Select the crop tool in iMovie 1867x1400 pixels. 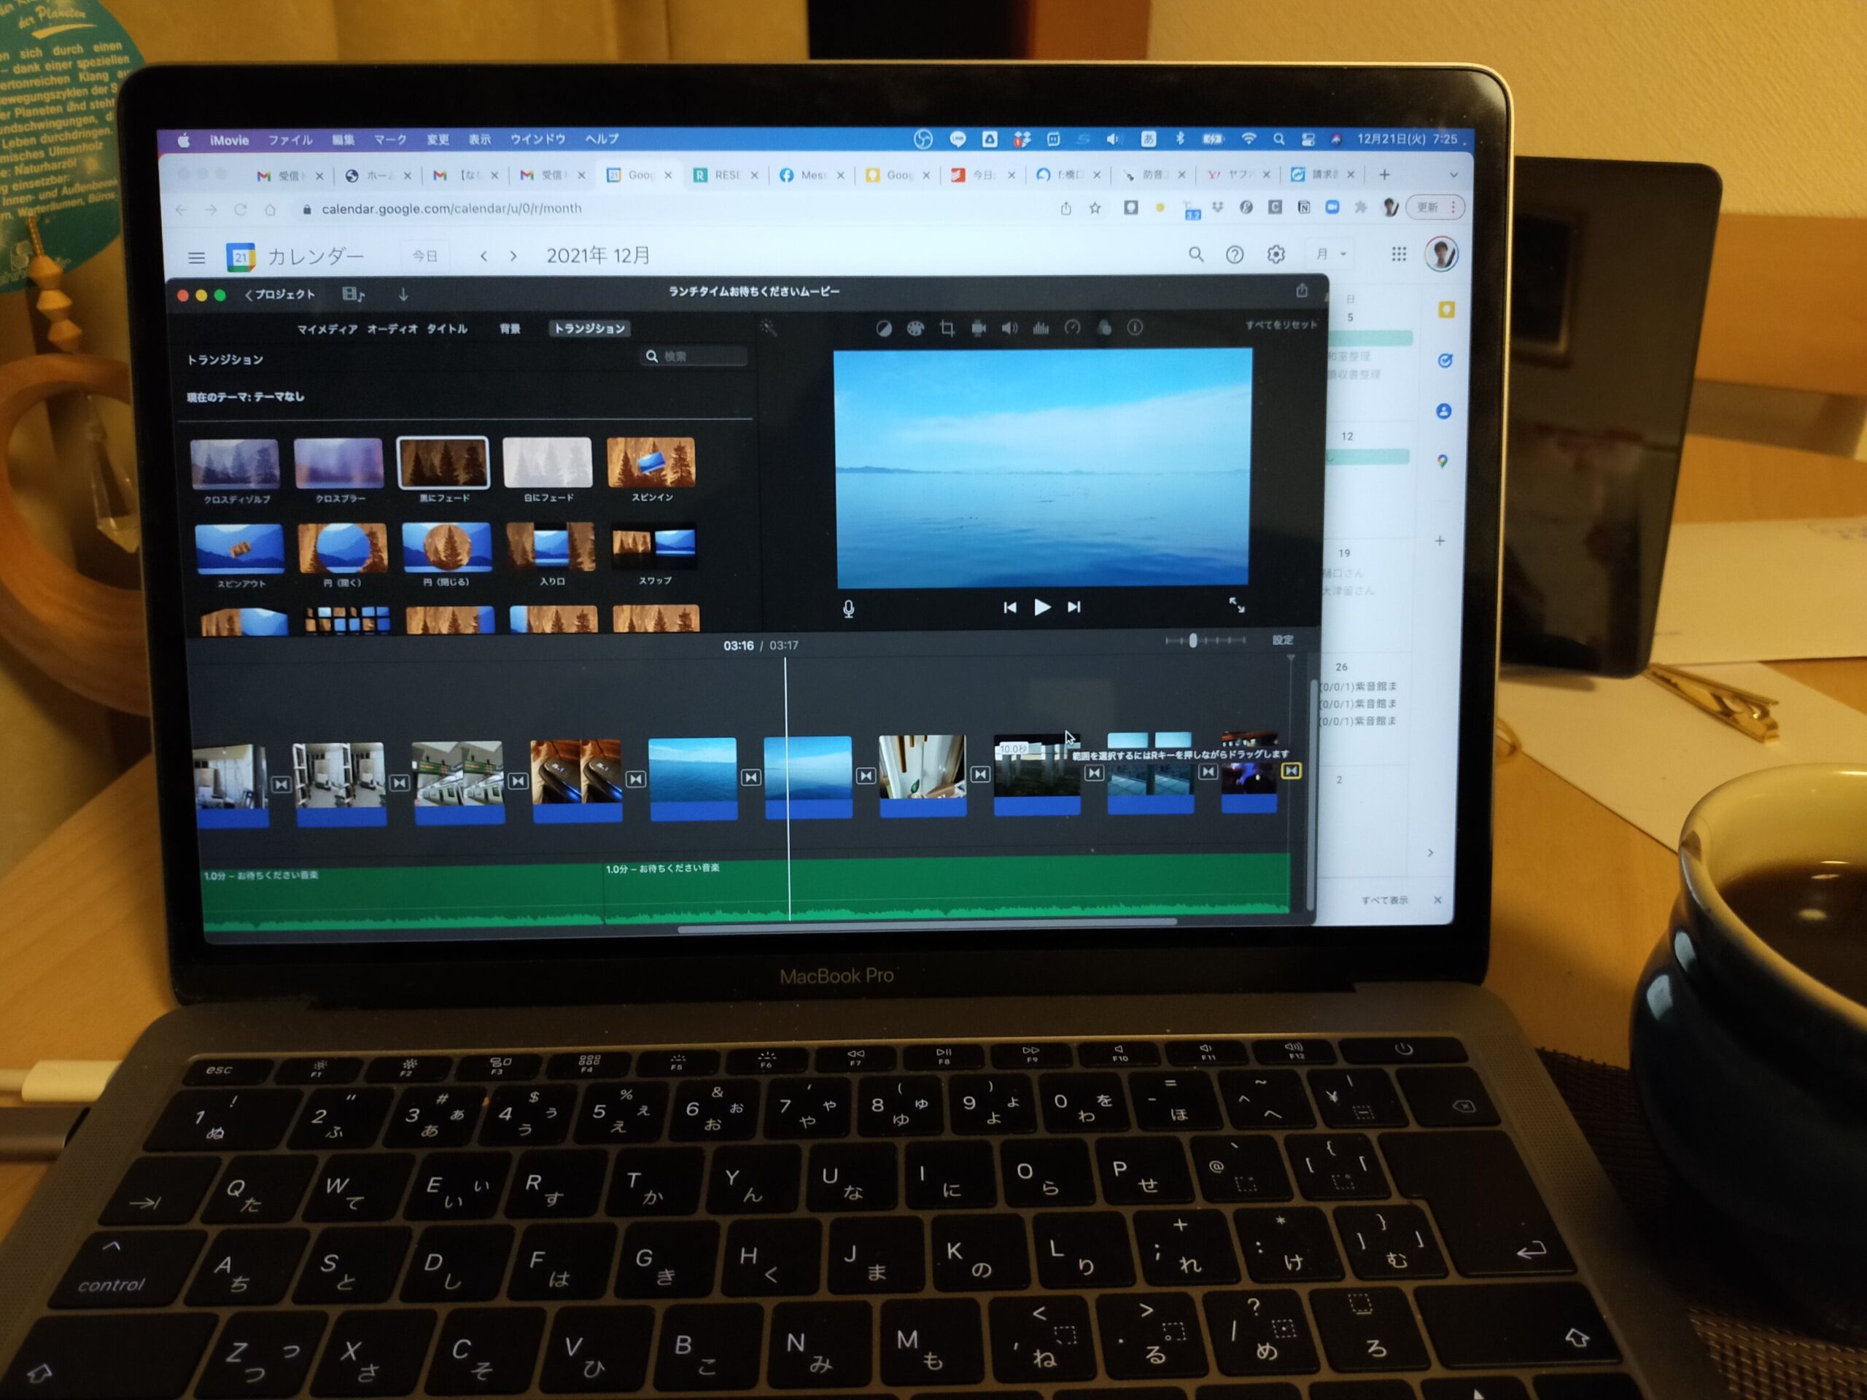(x=947, y=328)
